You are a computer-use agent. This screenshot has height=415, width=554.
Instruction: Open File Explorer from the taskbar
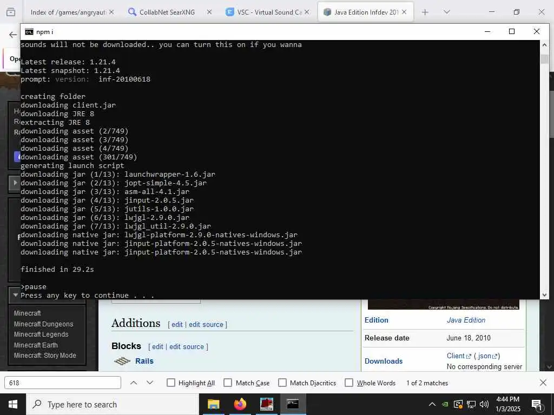(x=213, y=404)
